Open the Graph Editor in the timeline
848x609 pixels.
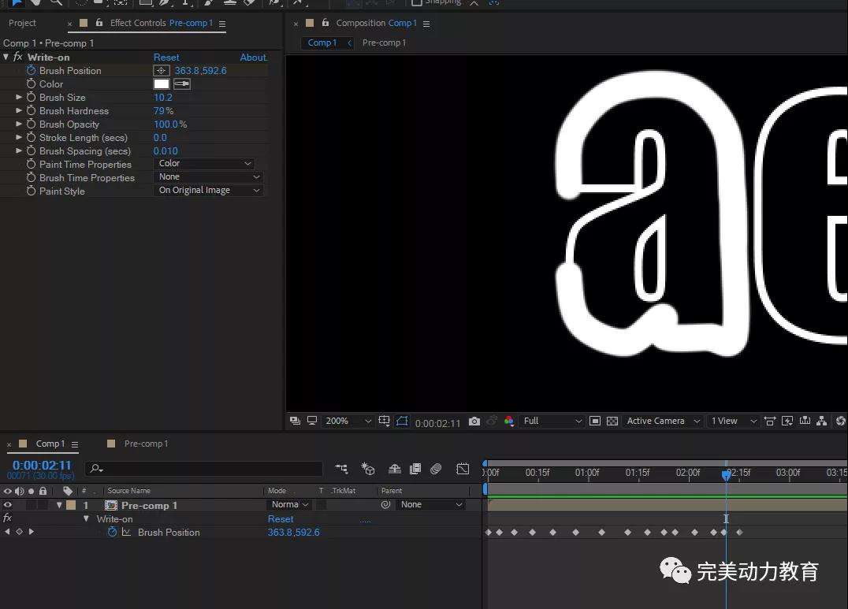coord(463,469)
